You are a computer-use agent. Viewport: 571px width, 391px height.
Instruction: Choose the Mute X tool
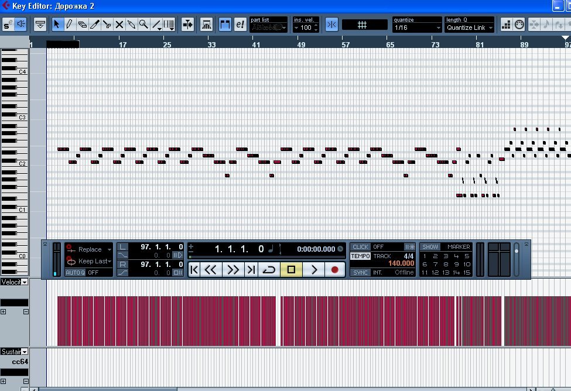click(x=119, y=25)
